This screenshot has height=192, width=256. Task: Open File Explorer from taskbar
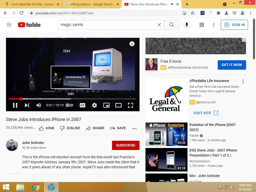click(x=20, y=187)
